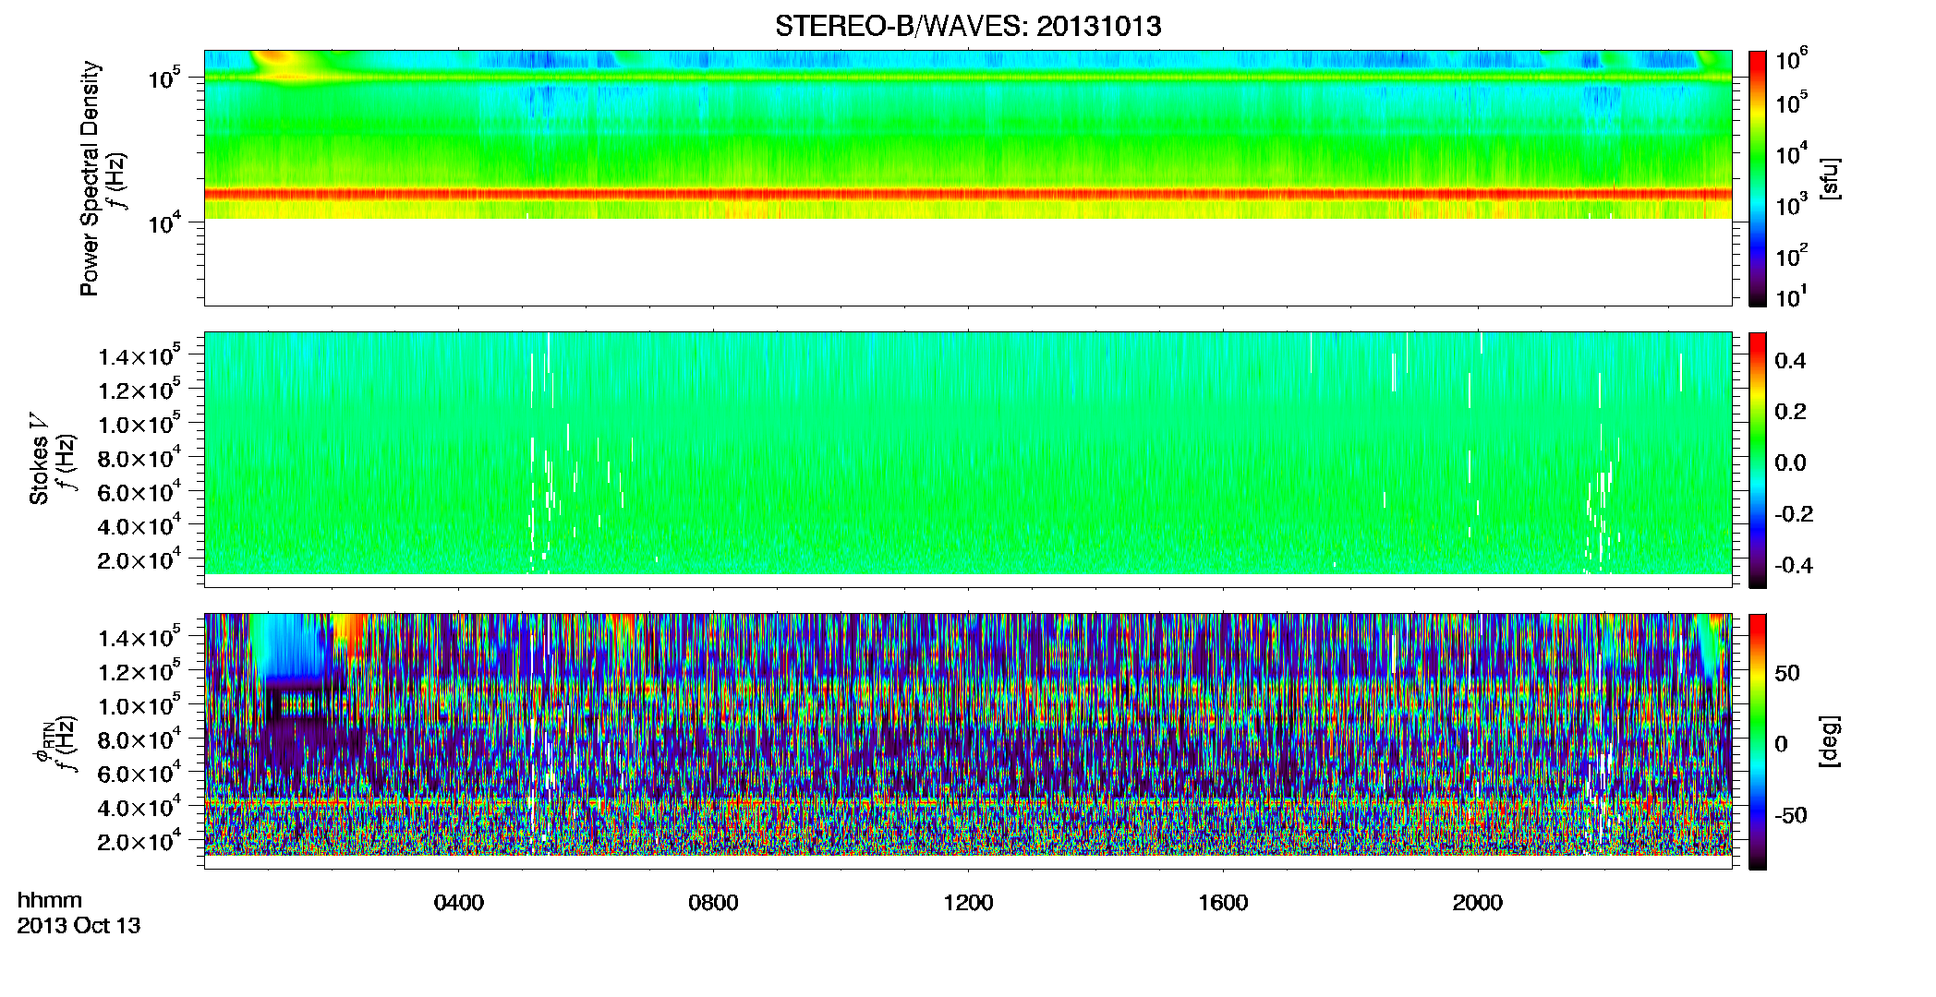Viewport: 1936px width, 997px height.
Task: Click the 0 tick on degree color bar
Action: (1781, 744)
